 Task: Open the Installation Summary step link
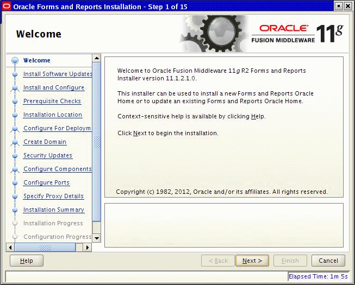[54, 210]
